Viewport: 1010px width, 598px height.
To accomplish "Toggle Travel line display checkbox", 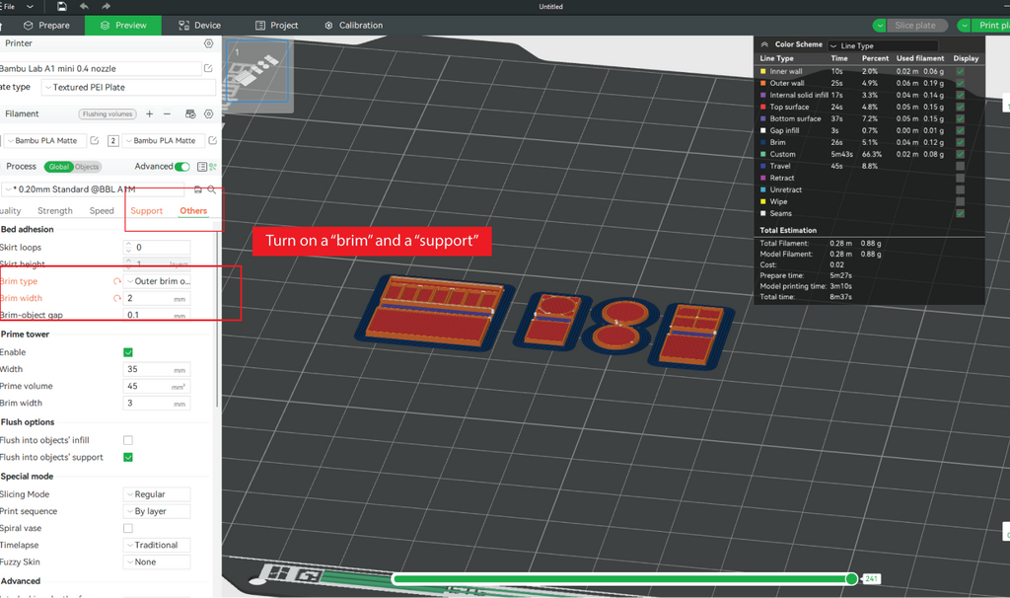I will coord(961,166).
